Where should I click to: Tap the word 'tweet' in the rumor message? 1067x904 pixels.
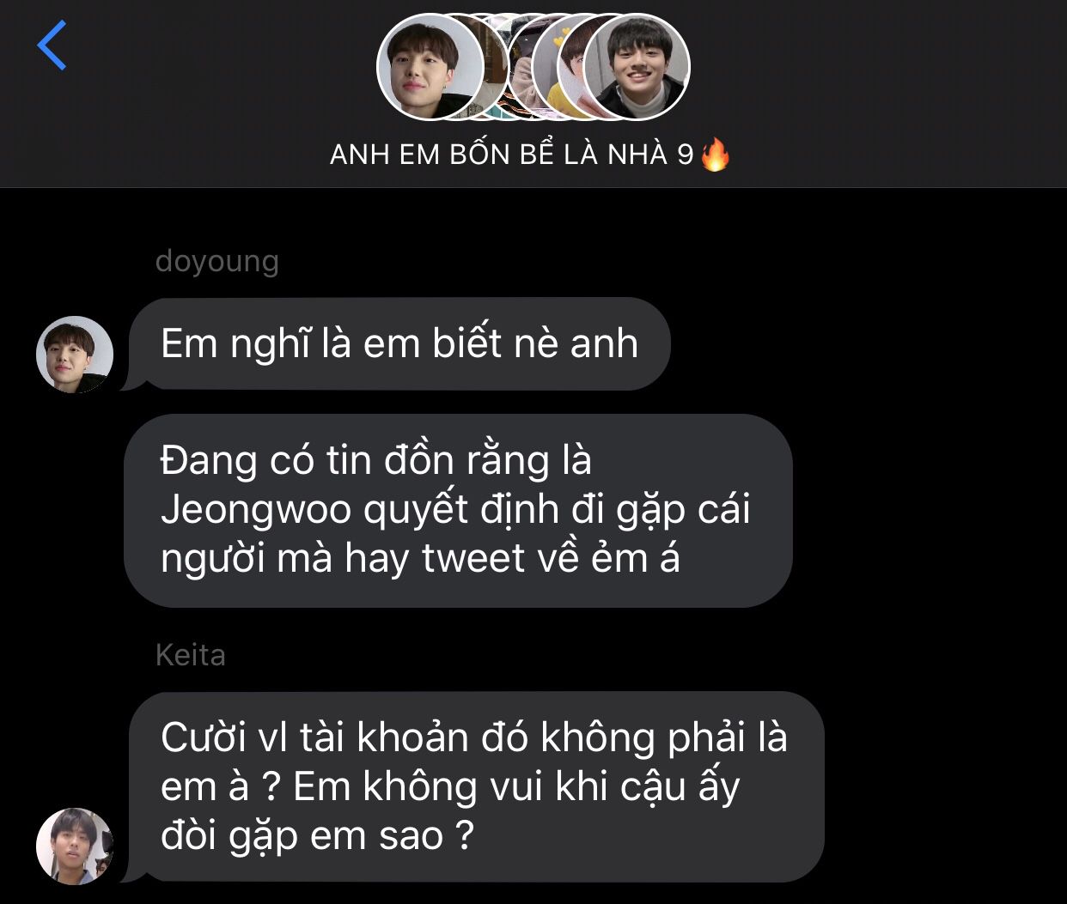tap(473, 559)
